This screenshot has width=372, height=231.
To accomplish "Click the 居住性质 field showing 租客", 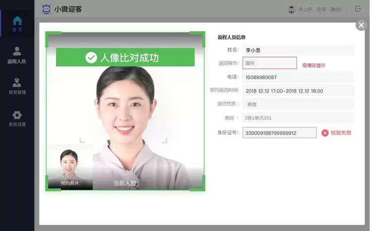I will (298, 104).
